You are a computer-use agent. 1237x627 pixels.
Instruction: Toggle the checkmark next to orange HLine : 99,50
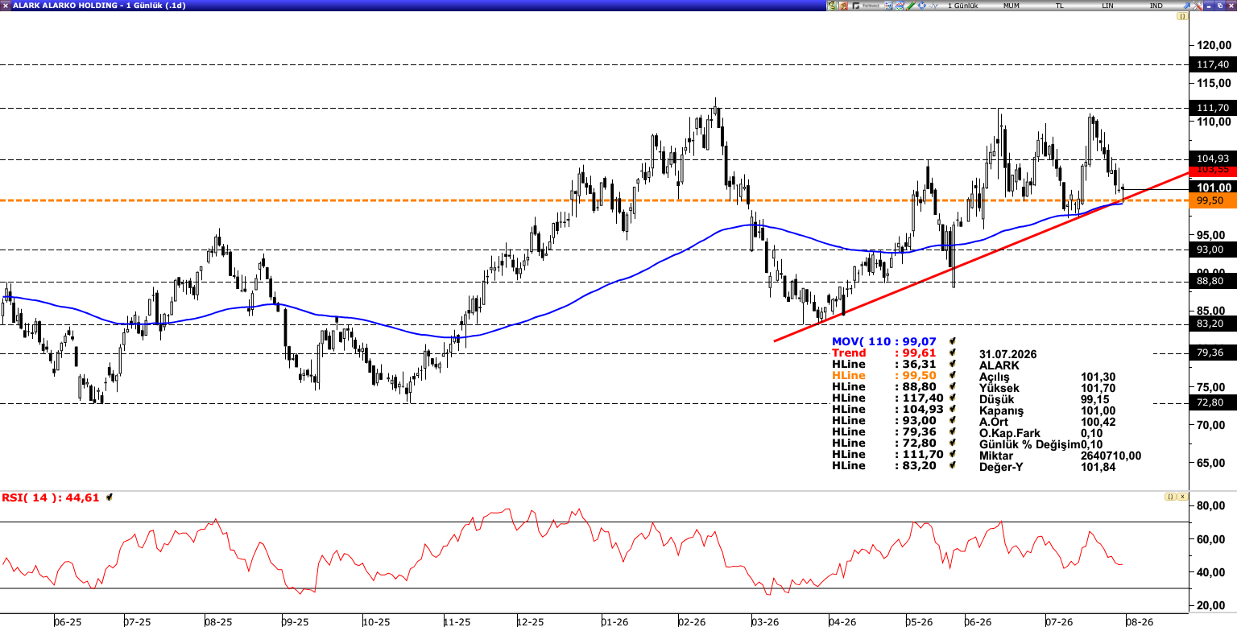tap(954, 376)
